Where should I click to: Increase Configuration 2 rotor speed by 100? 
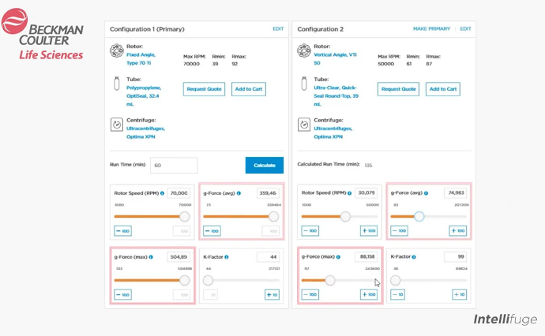pyautogui.click(x=369, y=230)
